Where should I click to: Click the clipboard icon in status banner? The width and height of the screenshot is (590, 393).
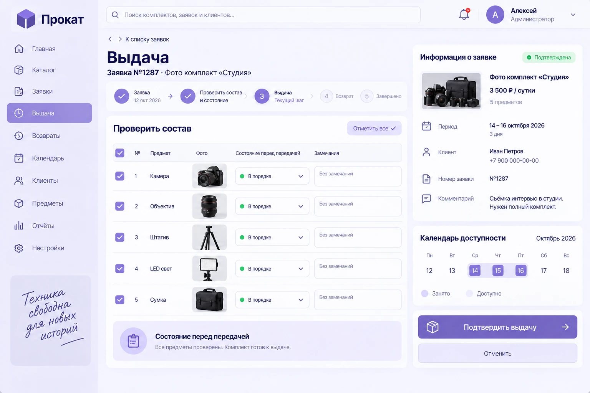133,341
